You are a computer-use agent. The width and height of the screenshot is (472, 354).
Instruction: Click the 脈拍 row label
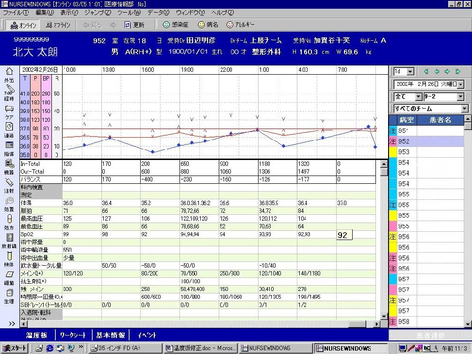(x=26, y=211)
